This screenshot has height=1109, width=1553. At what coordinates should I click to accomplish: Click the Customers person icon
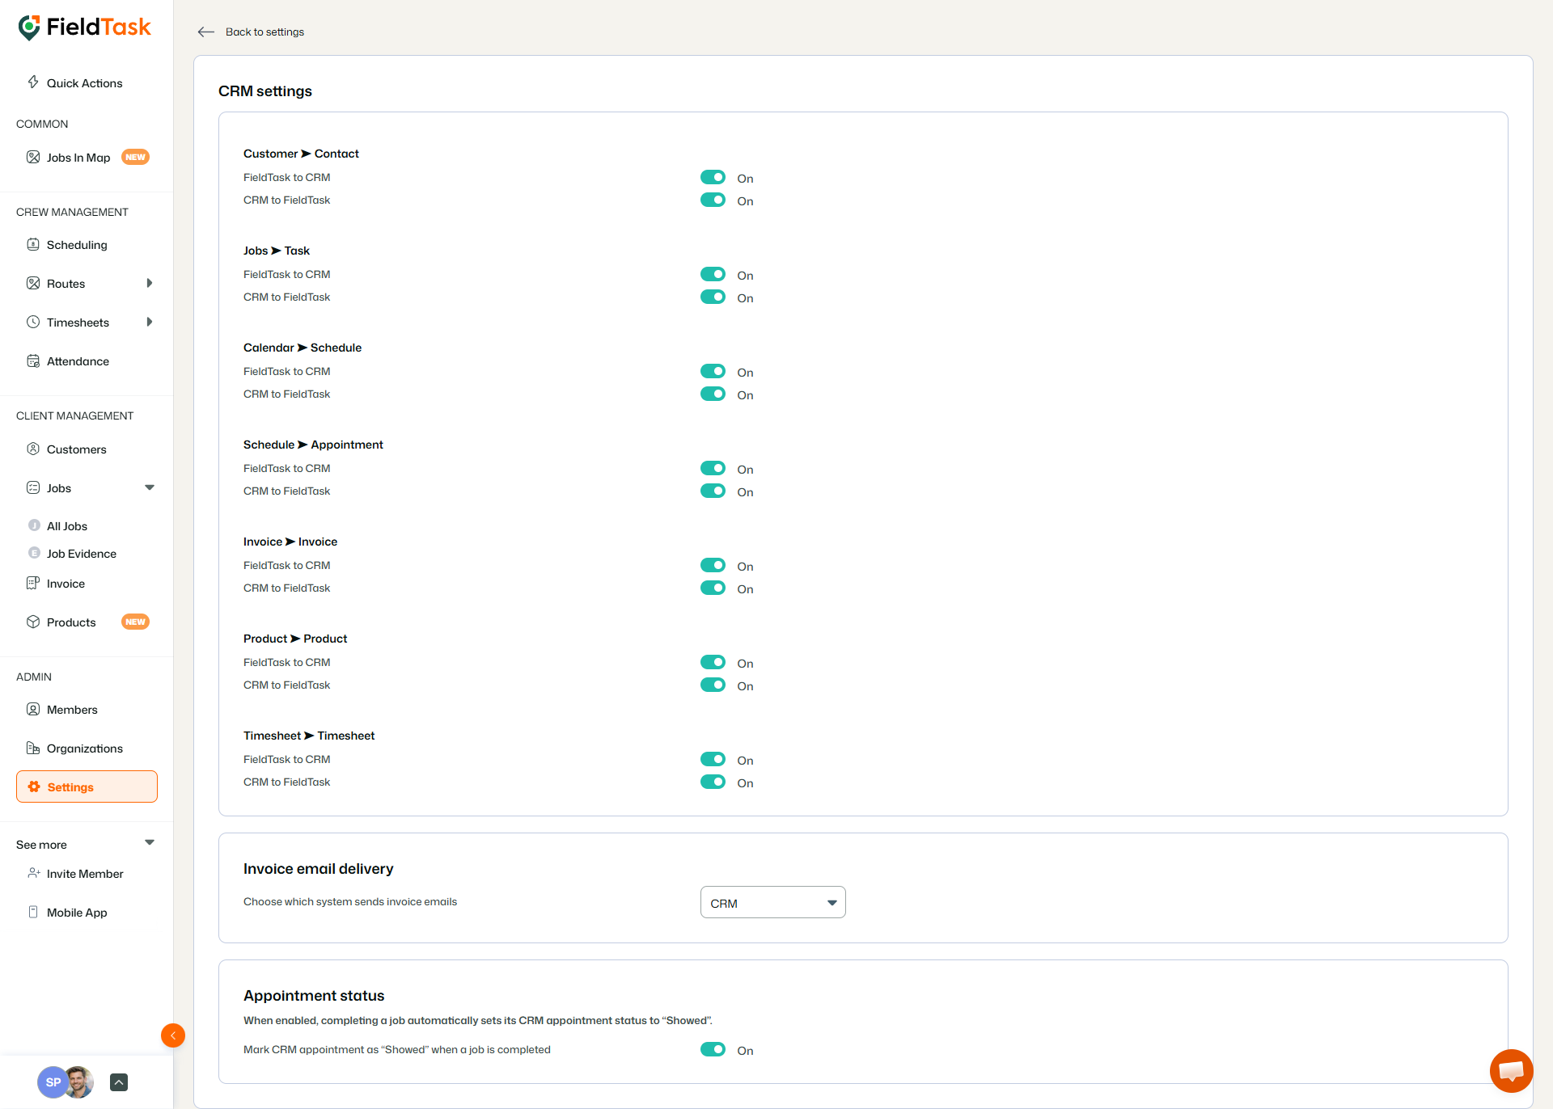tap(33, 449)
